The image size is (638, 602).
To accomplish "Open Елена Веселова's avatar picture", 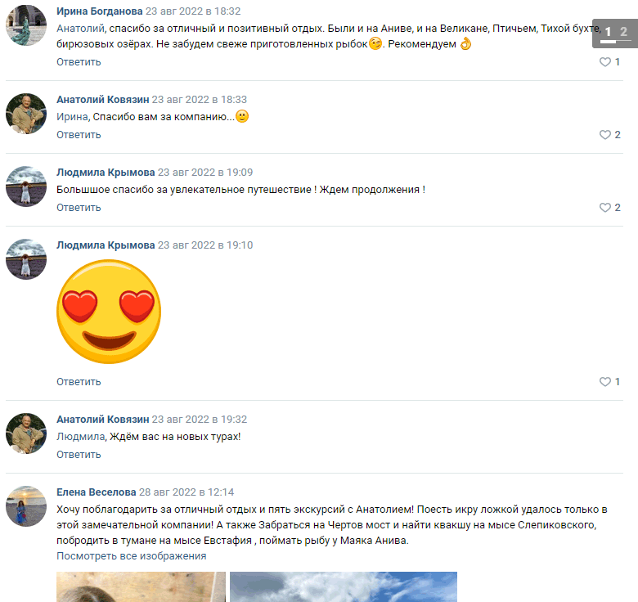I will point(26,506).
